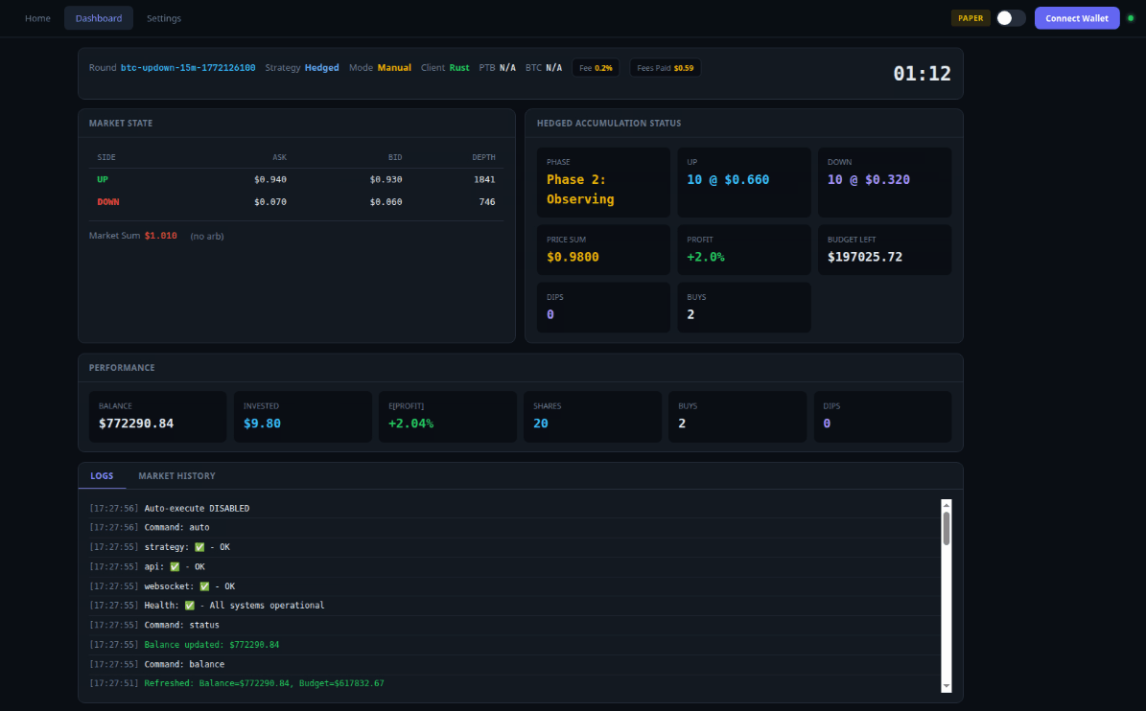1146x711 pixels.
Task: Click the PAPER mode badge
Action: (971, 17)
